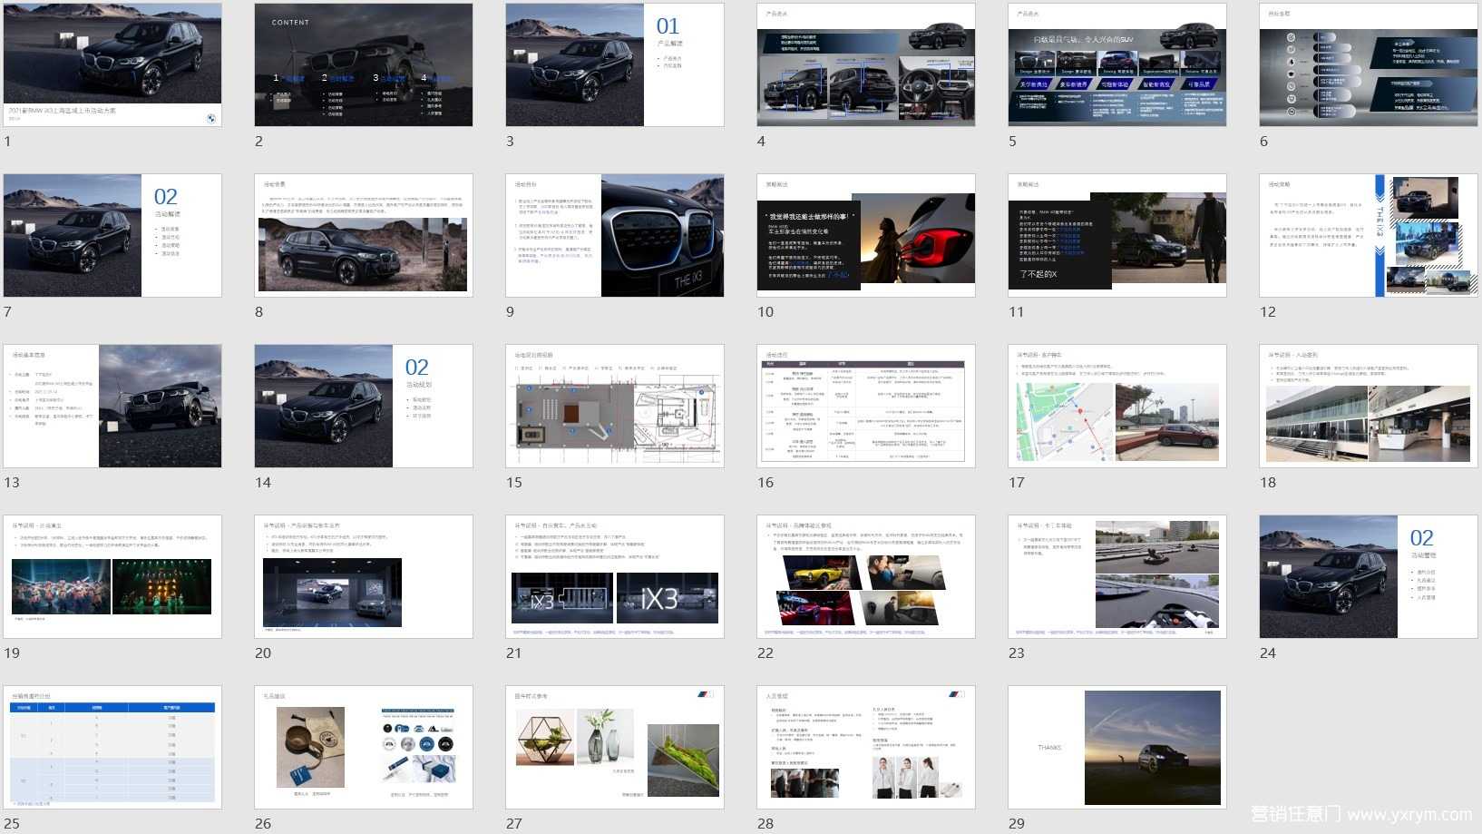Select slide 27 plant decor thumbnail
This screenshot has height=834, width=1482.
click(615, 747)
